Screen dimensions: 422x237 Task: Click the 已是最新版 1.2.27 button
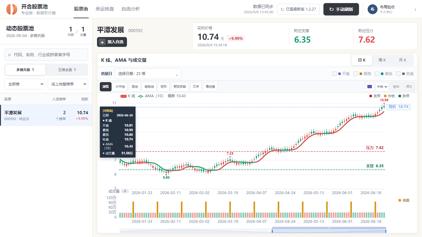(x=298, y=9)
